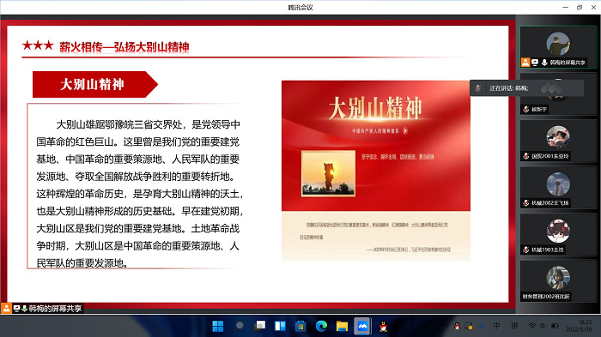Click the muted mic icon next to 机械1903王浩
This screenshot has height=337, width=601.
click(x=526, y=250)
